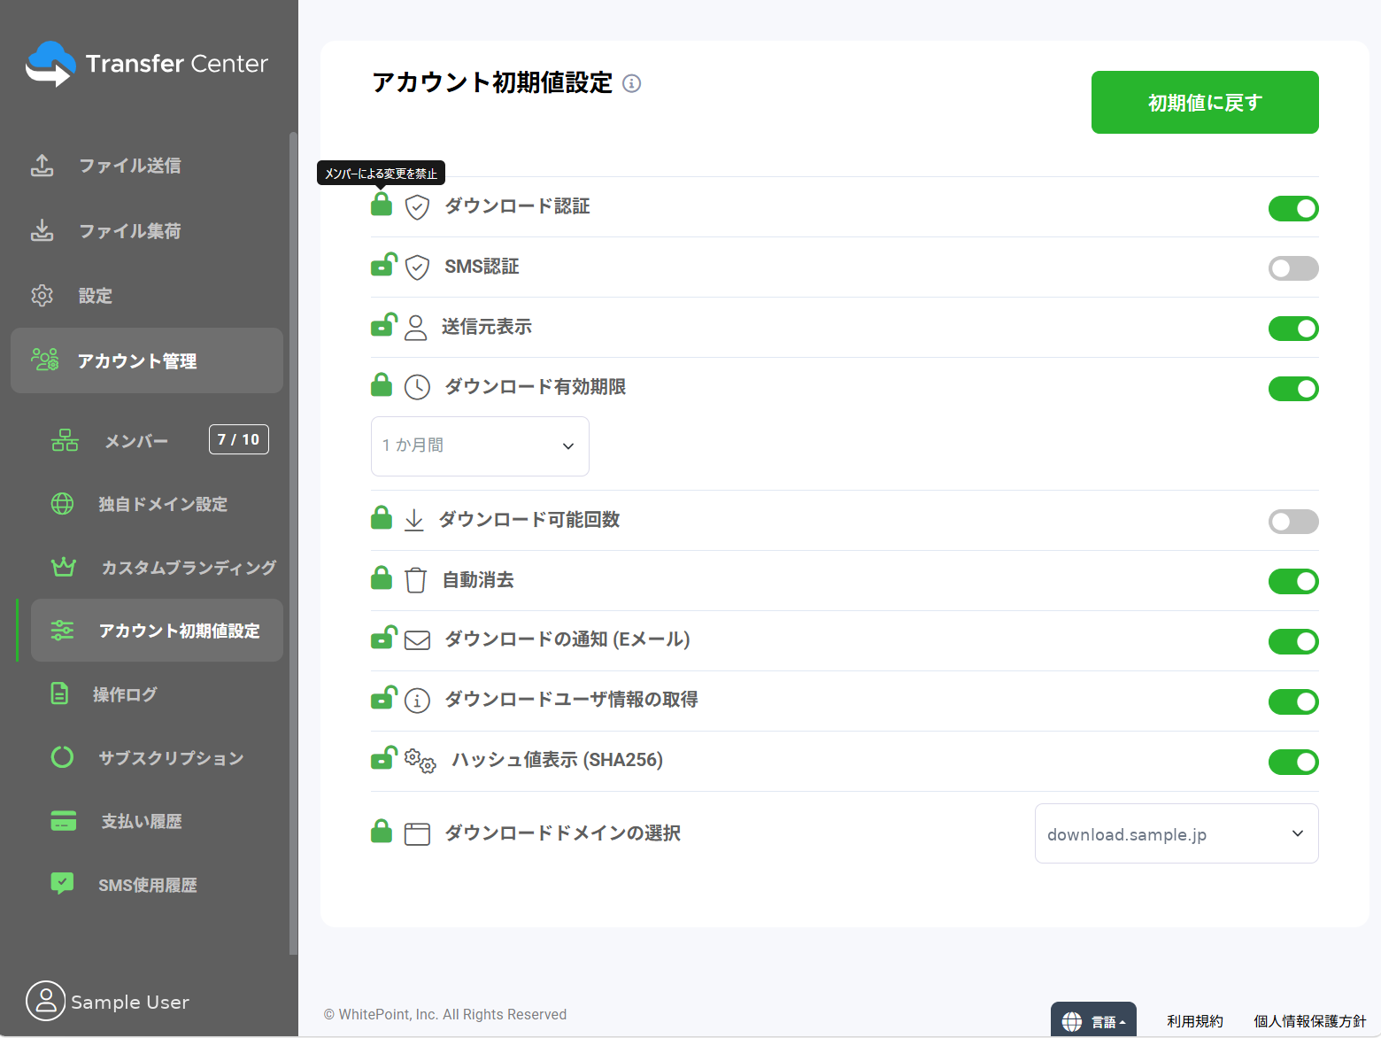This screenshot has width=1381, height=1038.
Task: Click the padlock for ダウンロードユーザ情報の取得
Action: click(x=383, y=698)
